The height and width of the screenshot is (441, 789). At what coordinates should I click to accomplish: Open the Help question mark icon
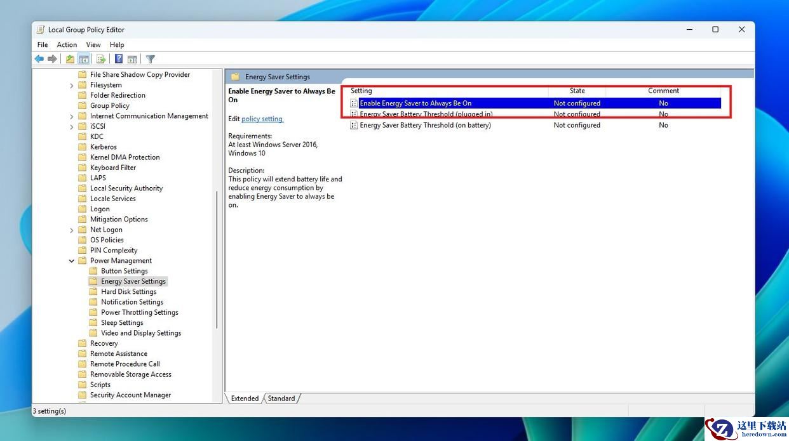coord(119,59)
